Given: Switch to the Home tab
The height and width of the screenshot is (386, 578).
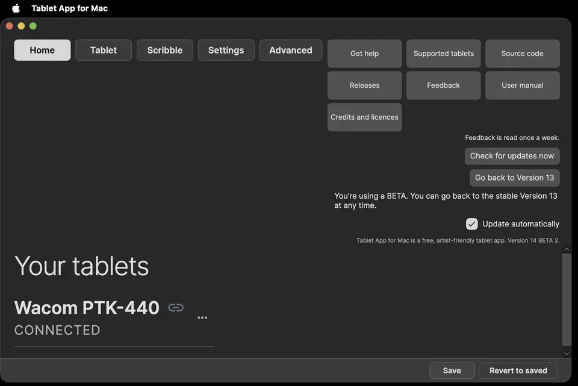Looking at the screenshot, I should [42, 50].
